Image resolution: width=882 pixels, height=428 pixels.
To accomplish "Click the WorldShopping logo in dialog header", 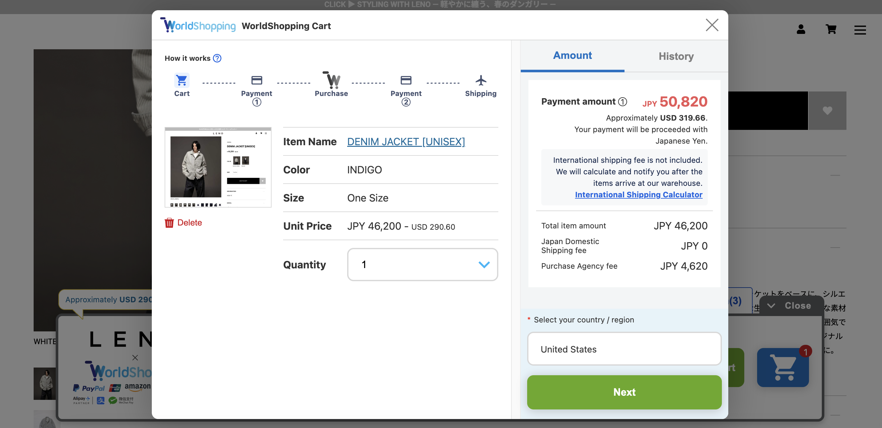I will (198, 25).
